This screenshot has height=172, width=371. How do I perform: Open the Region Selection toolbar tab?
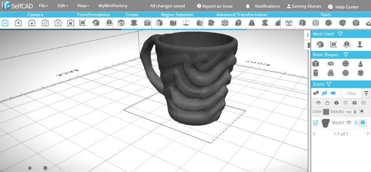click(177, 15)
